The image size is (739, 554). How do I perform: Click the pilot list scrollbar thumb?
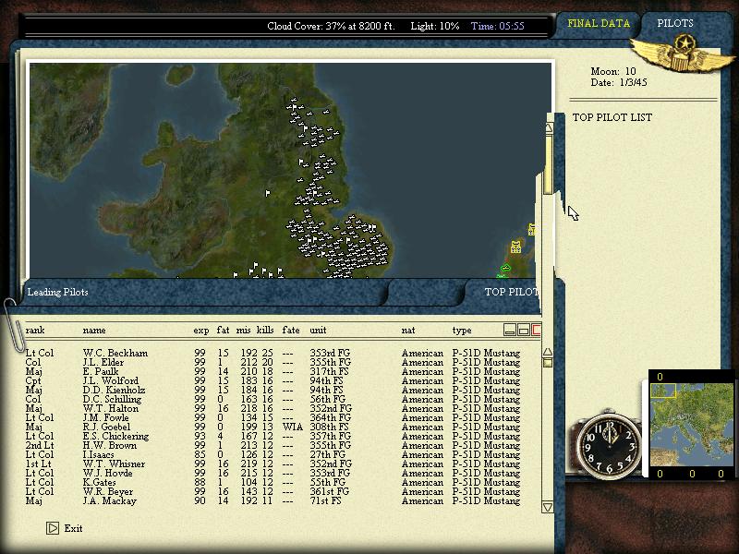coord(547,362)
